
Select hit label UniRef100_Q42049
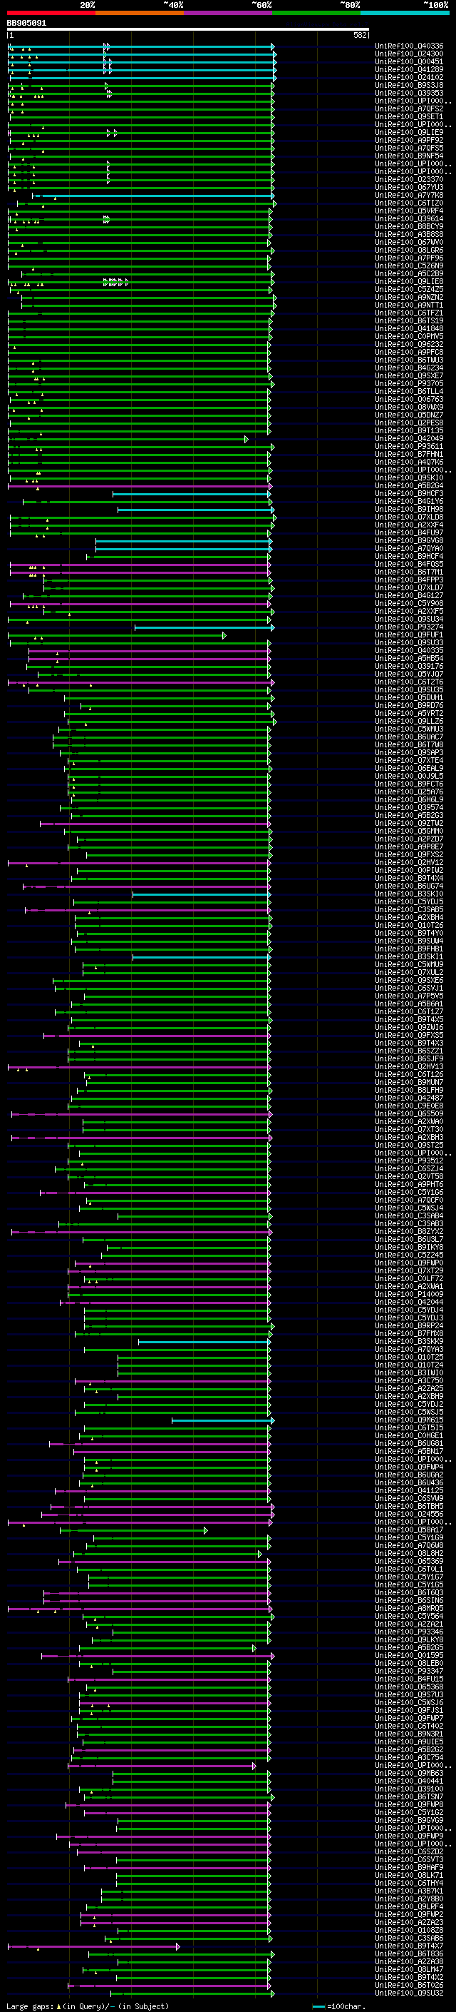tap(409, 439)
